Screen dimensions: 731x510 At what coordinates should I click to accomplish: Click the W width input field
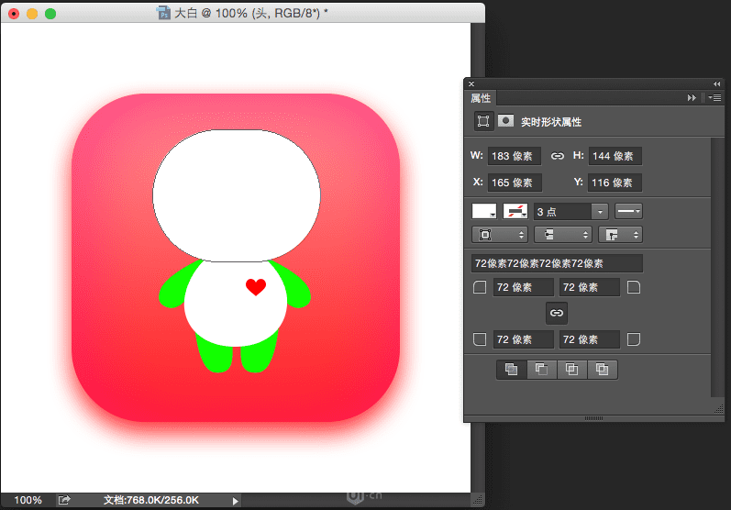point(515,156)
